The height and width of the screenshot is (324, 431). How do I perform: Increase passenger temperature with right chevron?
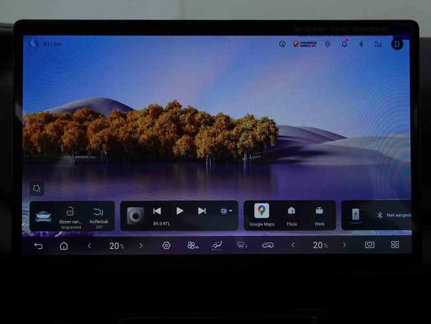[x=344, y=245]
